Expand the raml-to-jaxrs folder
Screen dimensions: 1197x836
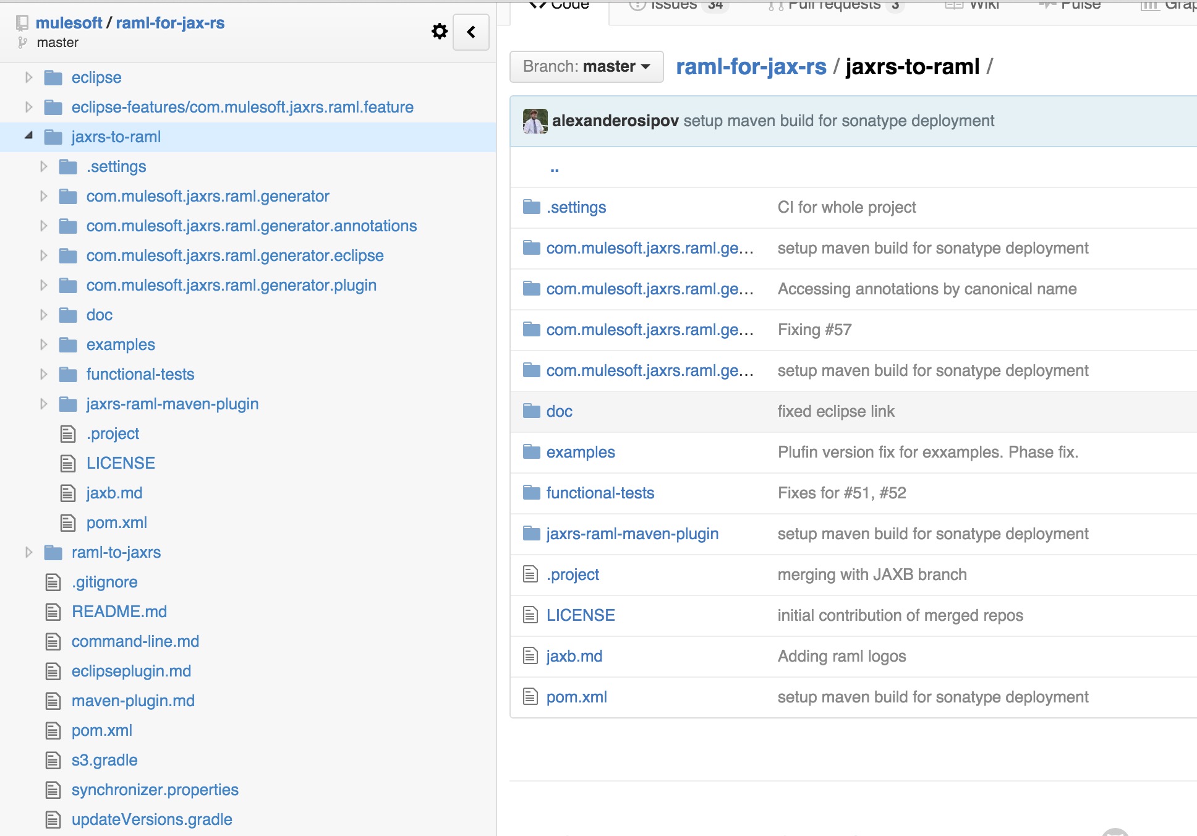[x=28, y=552]
